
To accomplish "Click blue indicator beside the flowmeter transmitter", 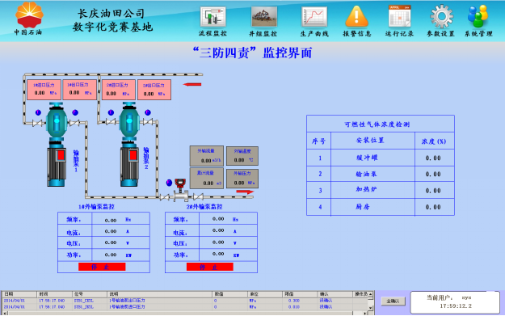I will 169,183.
